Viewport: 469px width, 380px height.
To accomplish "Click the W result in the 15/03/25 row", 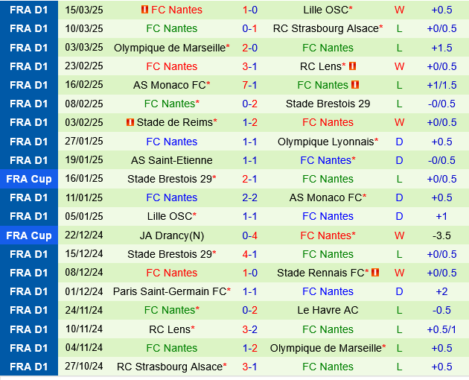I will pyautogui.click(x=399, y=10).
